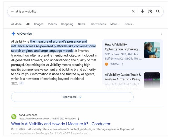The image size is (171, 139).
Task: Open the Tools dropdown
Action: point(129,24)
